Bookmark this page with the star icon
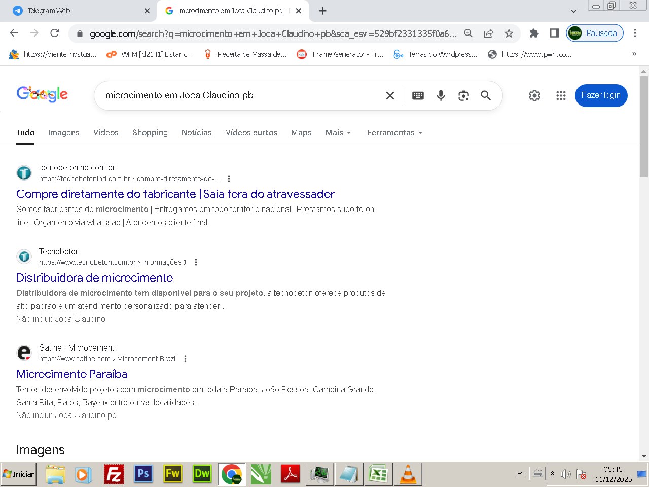 (509, 33)
